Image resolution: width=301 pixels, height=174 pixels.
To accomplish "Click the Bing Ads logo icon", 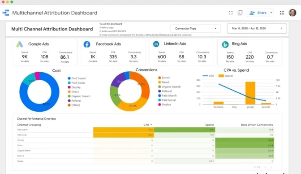I will click(225, 44).
